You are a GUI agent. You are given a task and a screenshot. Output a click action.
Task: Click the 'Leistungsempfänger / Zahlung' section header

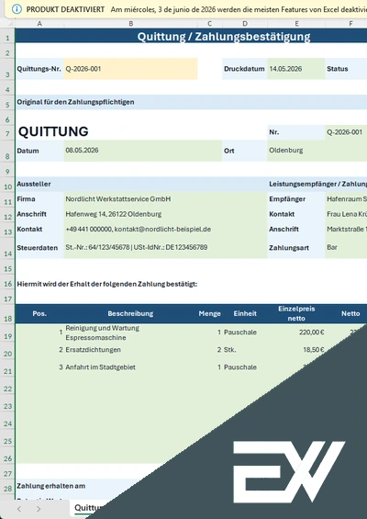tap(317, 184)
